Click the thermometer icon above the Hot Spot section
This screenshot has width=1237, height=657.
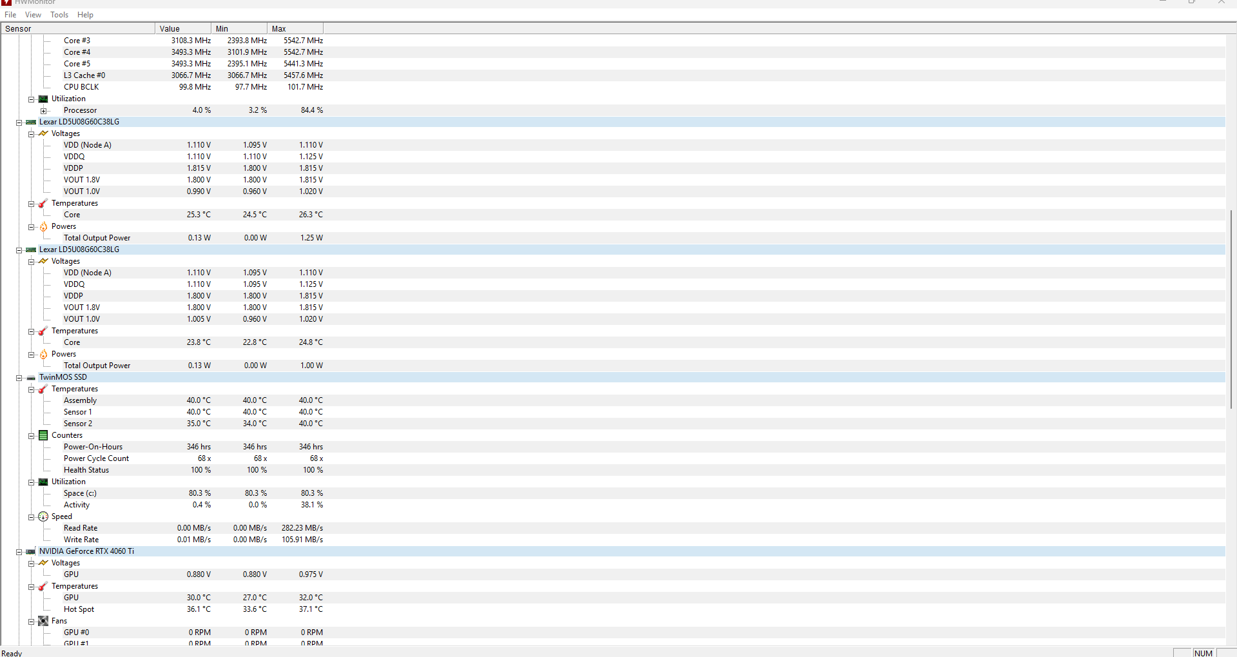click(x=43, y=586)
